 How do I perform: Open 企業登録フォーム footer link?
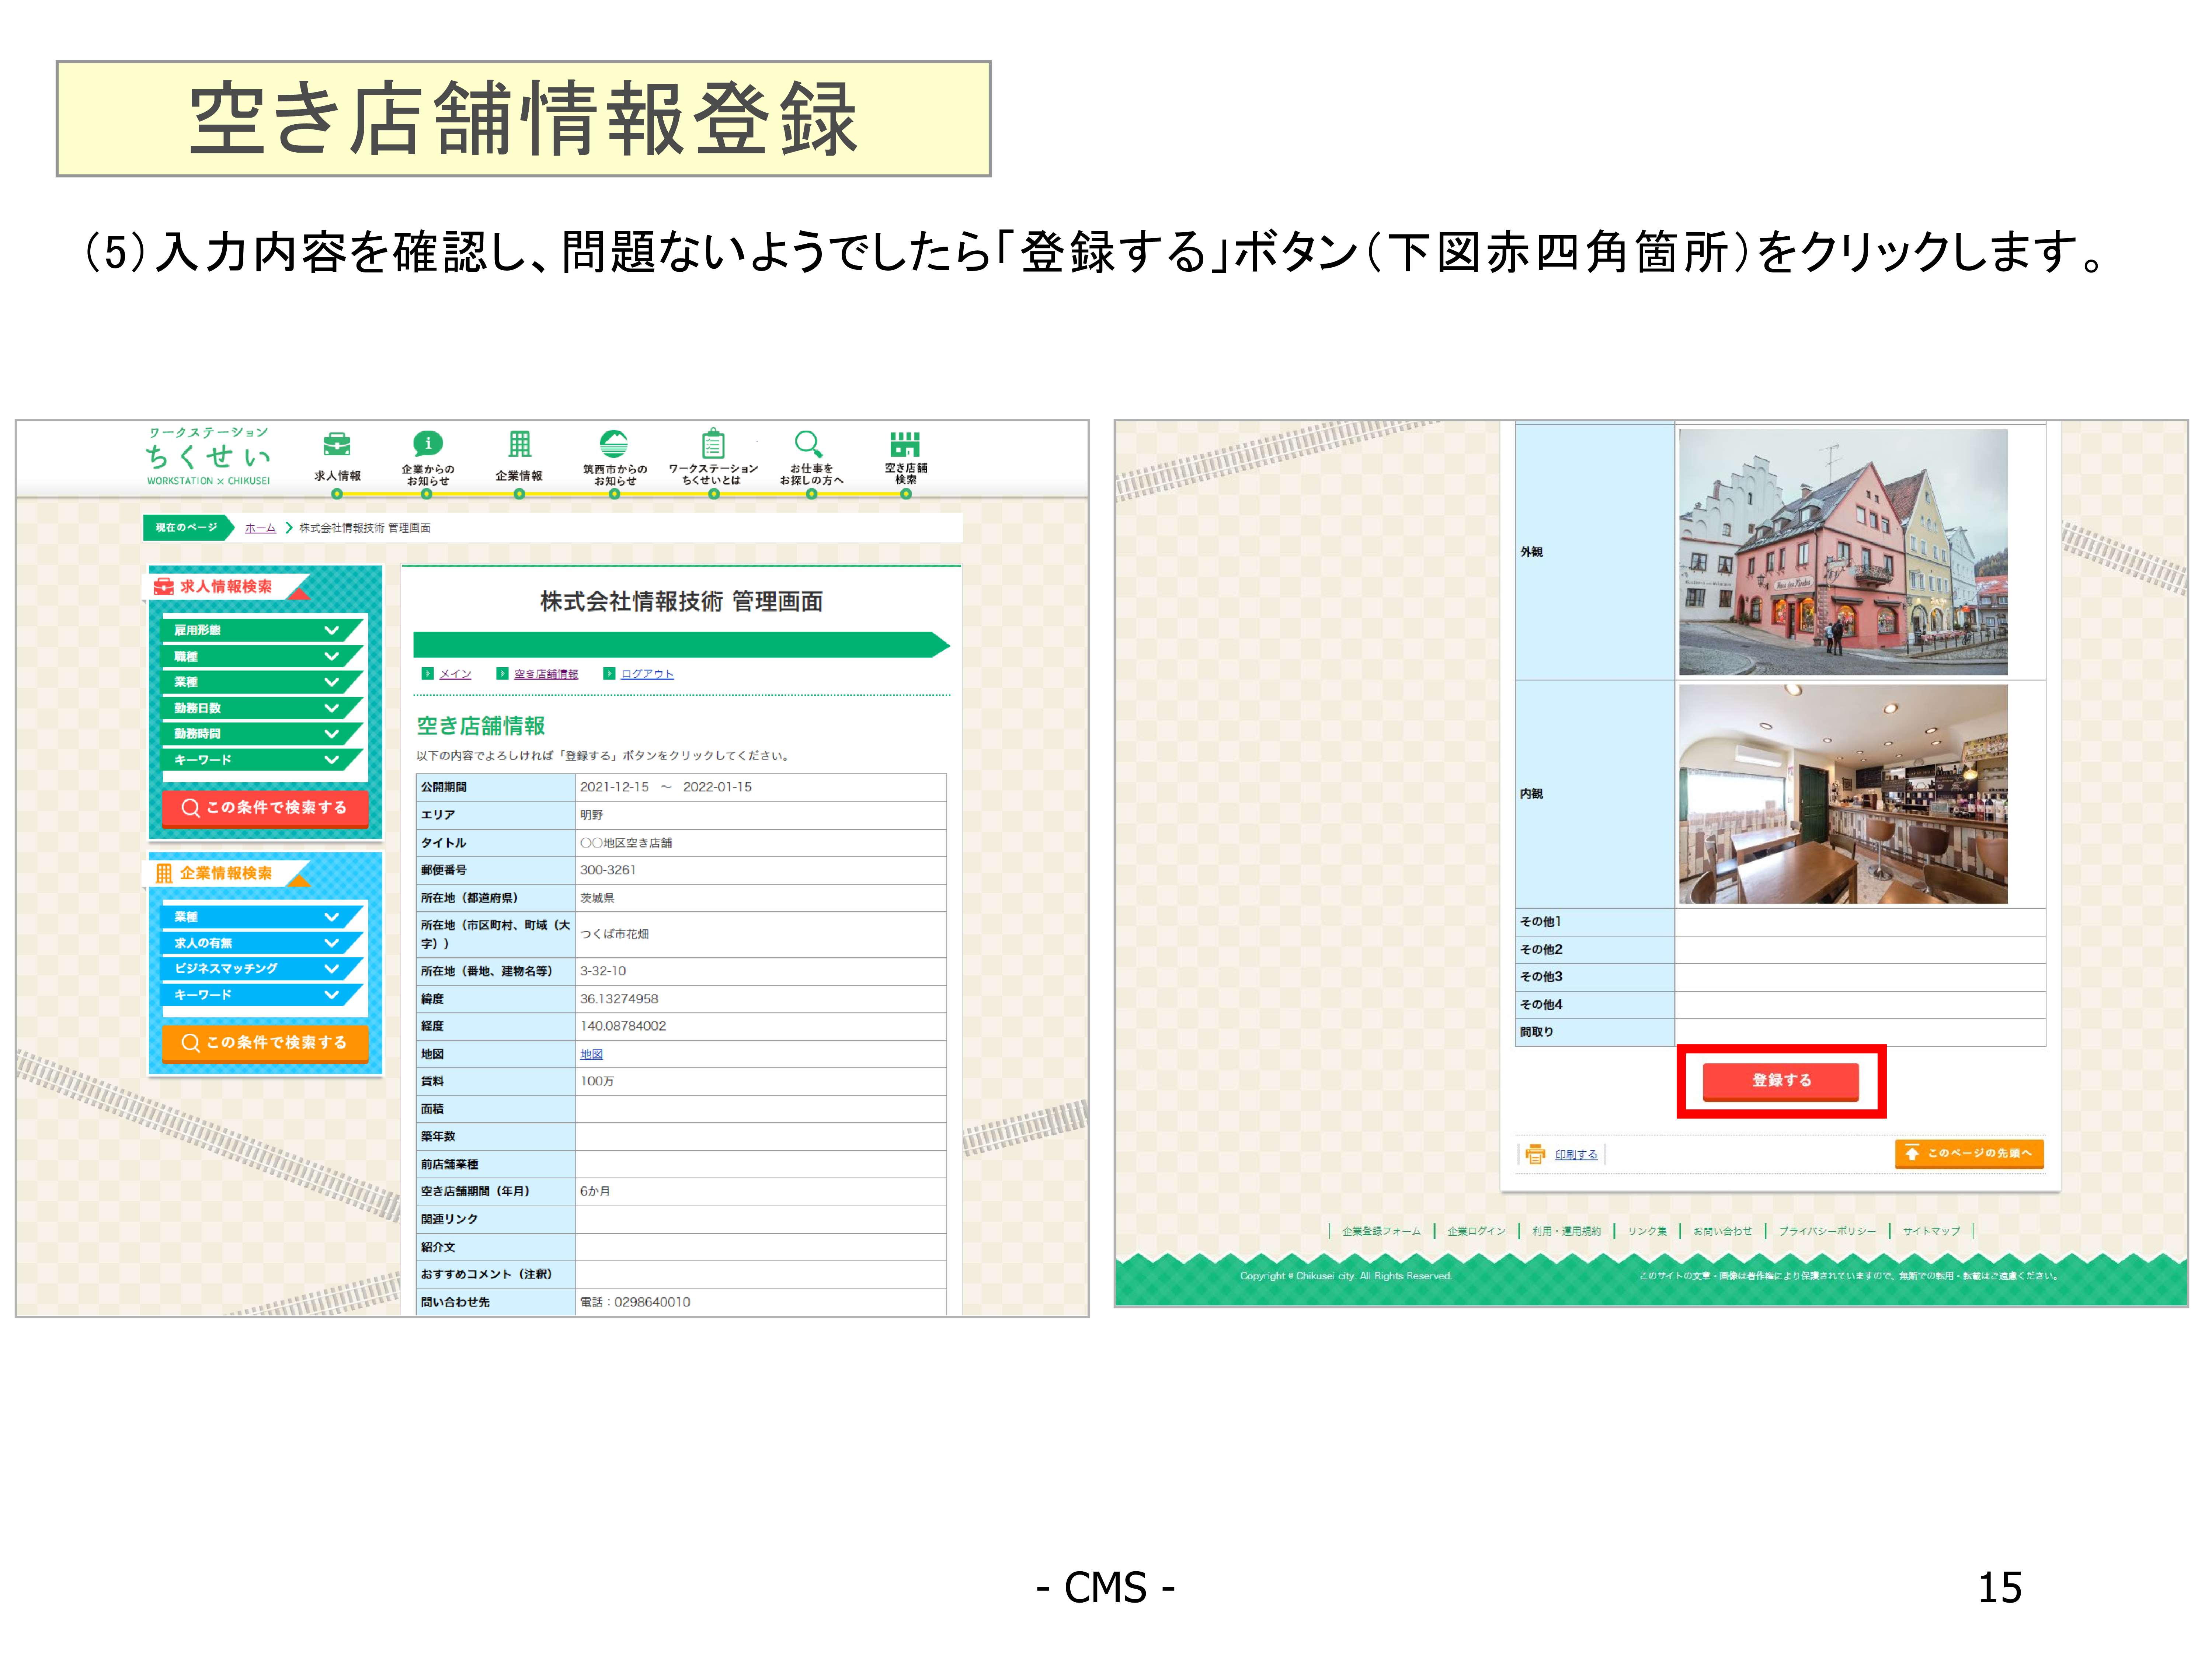coord(1381,1231)
